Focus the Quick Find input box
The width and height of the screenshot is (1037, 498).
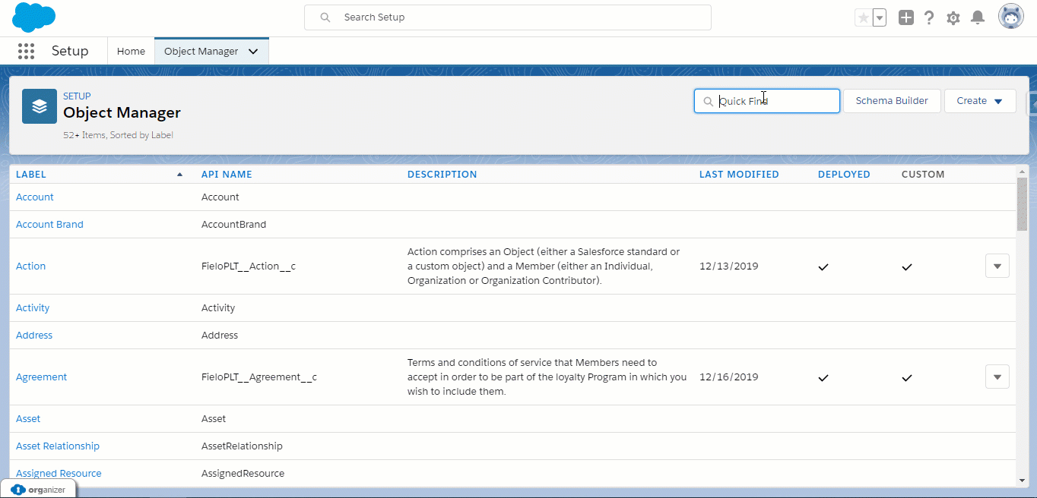[766, 101]
